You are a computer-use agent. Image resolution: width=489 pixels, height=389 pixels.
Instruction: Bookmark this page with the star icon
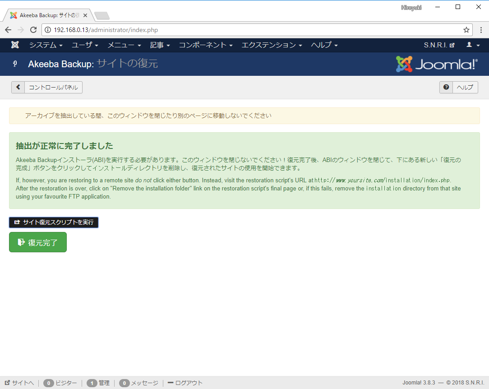tap(466, 30)
